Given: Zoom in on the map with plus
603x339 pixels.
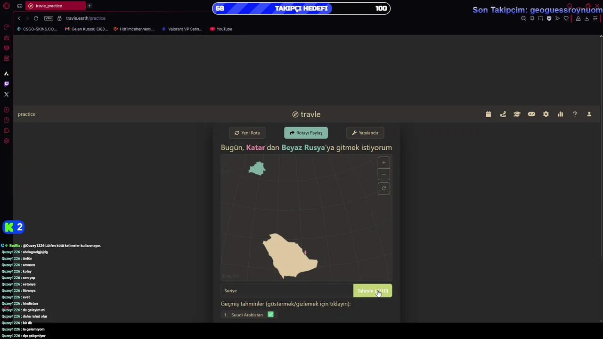Looking at the screenshot, I should tap(384, 163).
